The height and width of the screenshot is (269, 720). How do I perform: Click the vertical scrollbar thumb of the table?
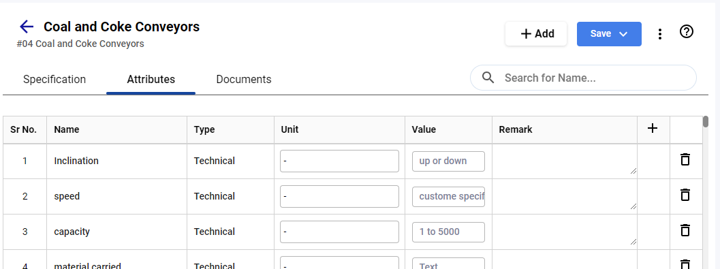pyautogui.click(x=705, y=121)
